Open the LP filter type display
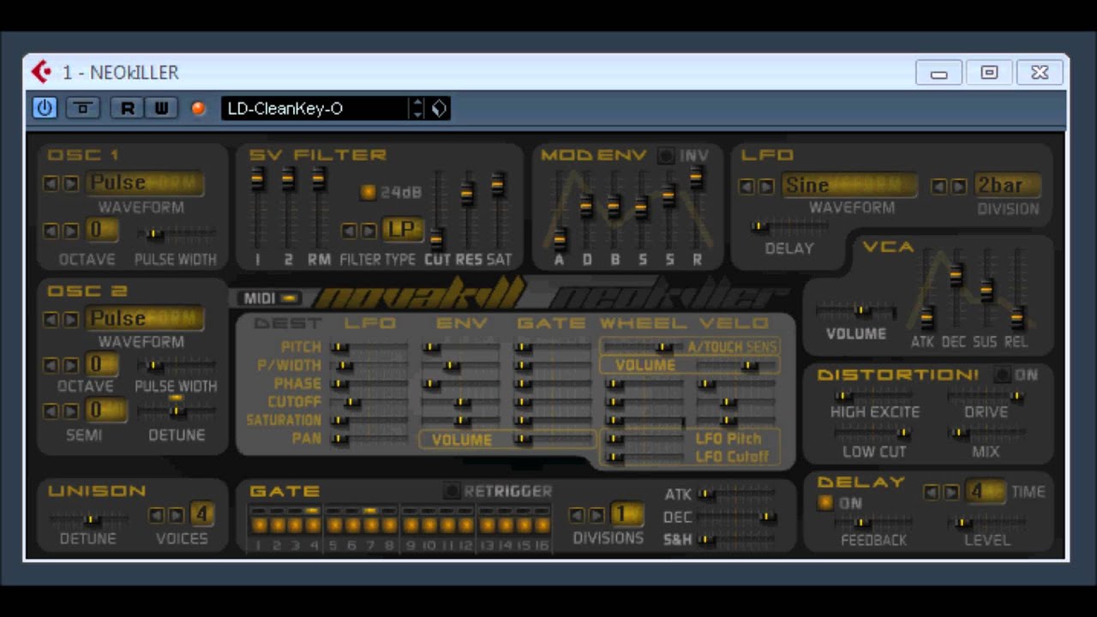Screen dimensions: 1097x617 pyautogui.click(x=402, y=231)
